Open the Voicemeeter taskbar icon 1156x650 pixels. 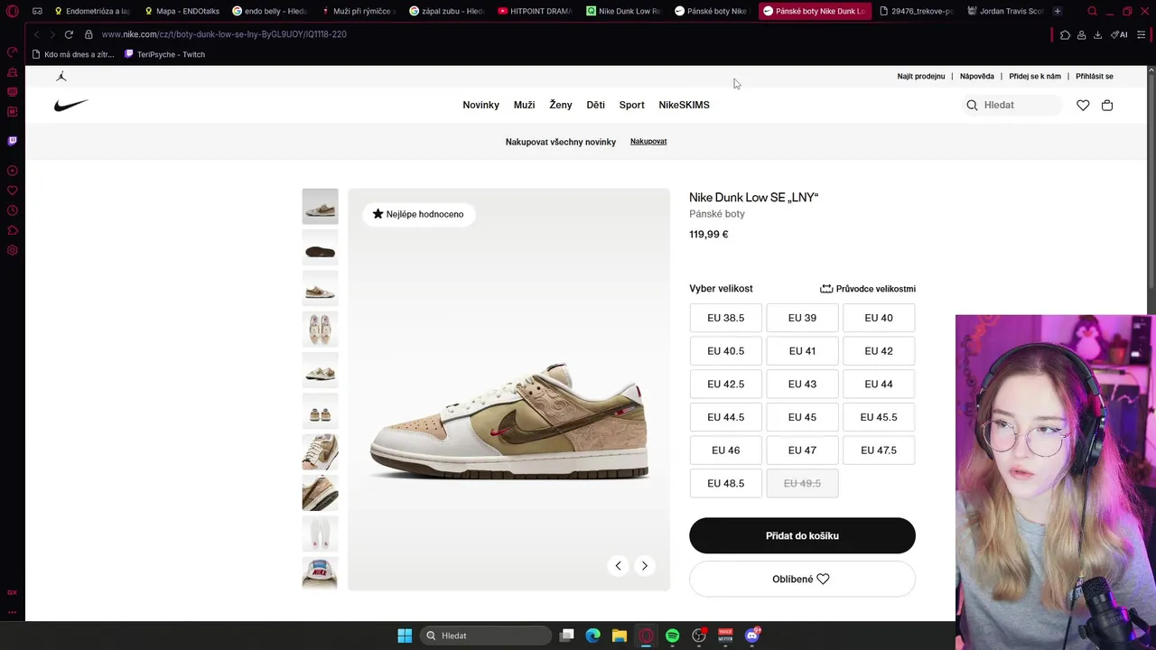(725, 636)
